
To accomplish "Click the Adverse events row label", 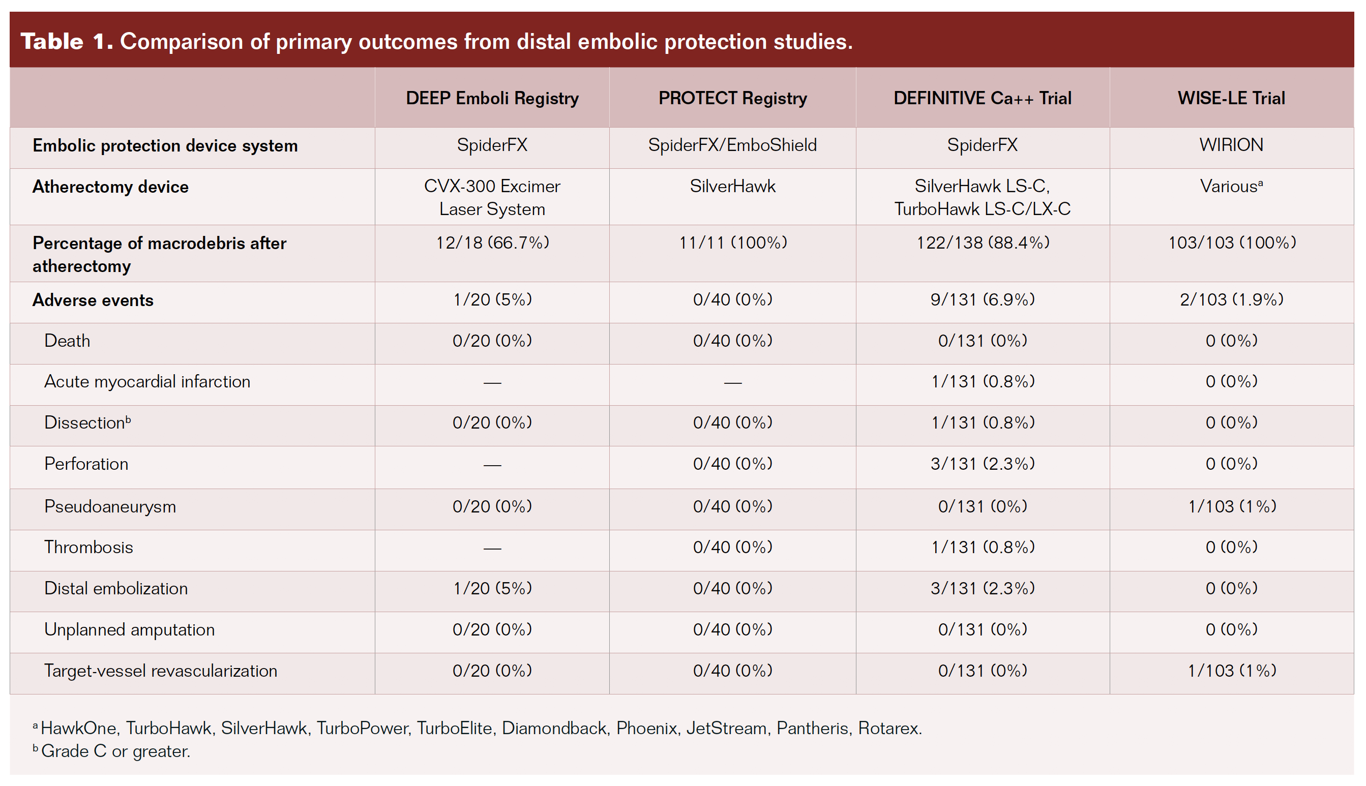I will pyautogui.click(x=93, y=300).
